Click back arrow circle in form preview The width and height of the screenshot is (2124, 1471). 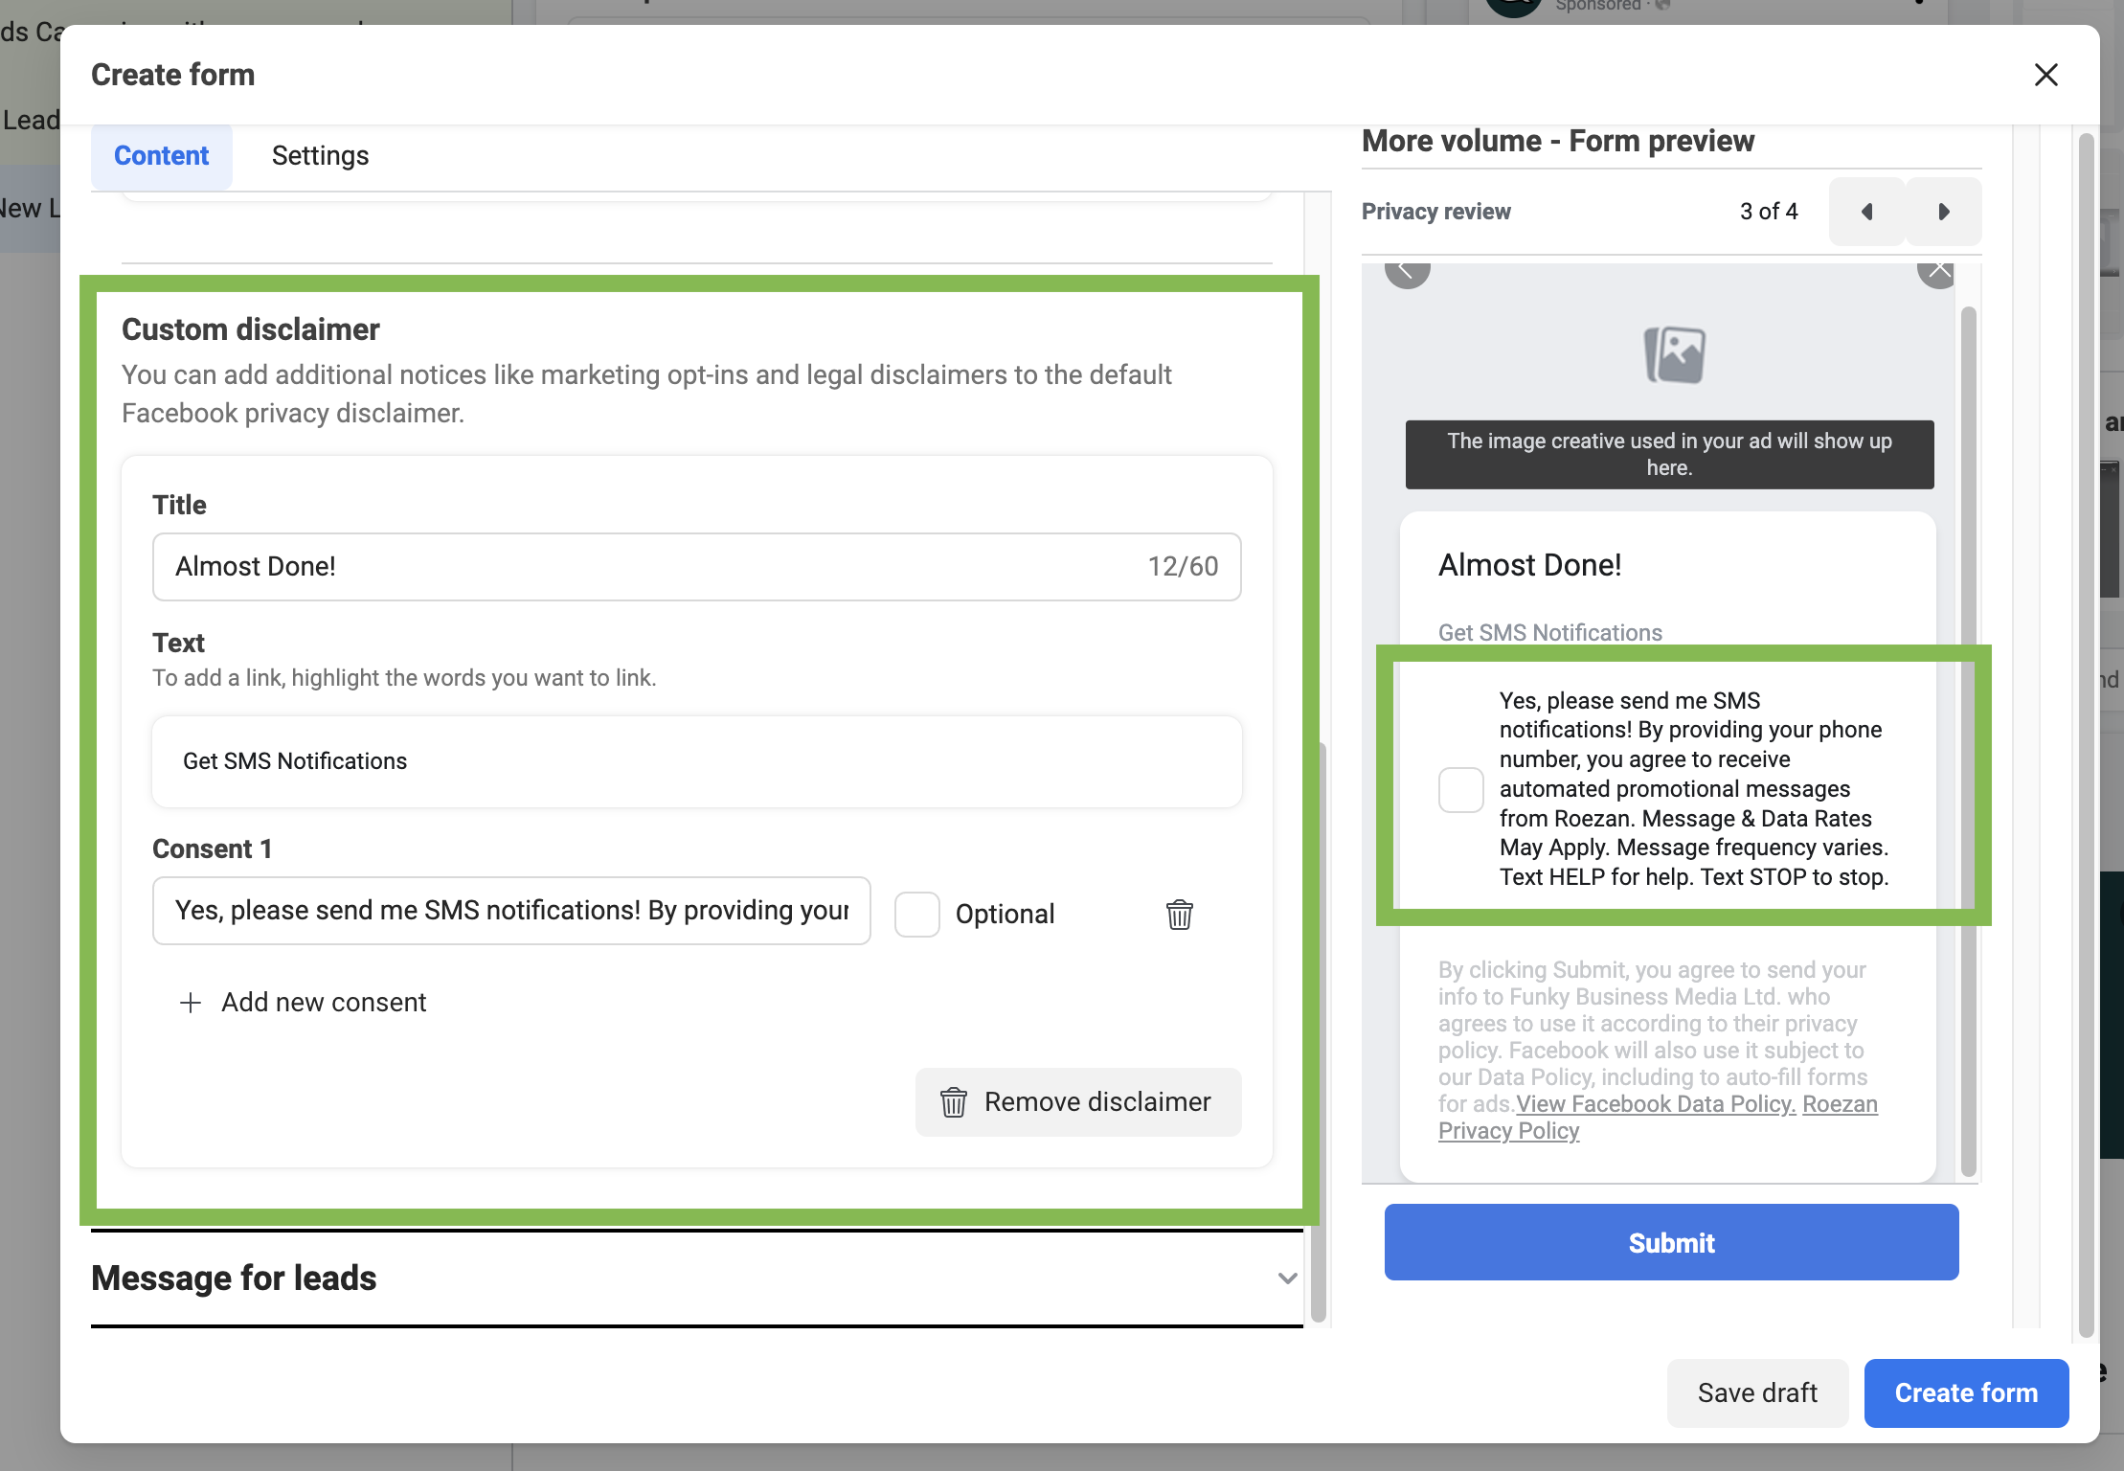[1407, 271]
